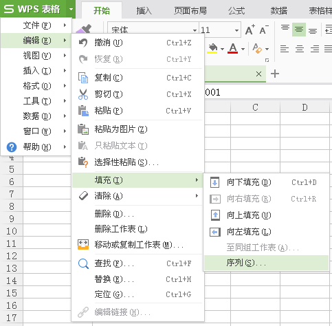Select Cut (剪切) from the edit menu
Screen dimensions: 332x326
point(137,94)
